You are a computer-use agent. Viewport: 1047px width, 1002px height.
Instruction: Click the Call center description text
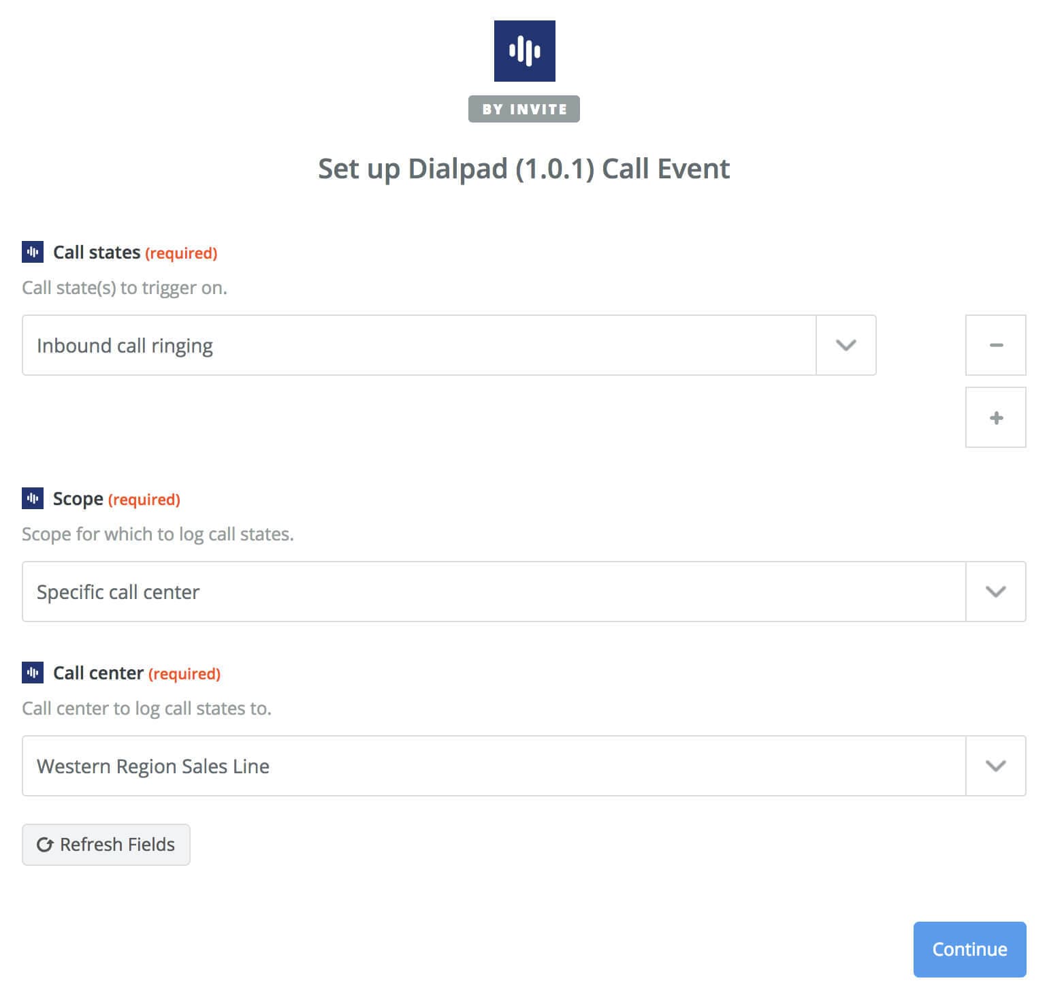coord(146,708)
